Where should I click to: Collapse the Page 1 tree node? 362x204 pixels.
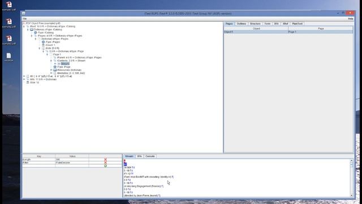coord(47,54)
